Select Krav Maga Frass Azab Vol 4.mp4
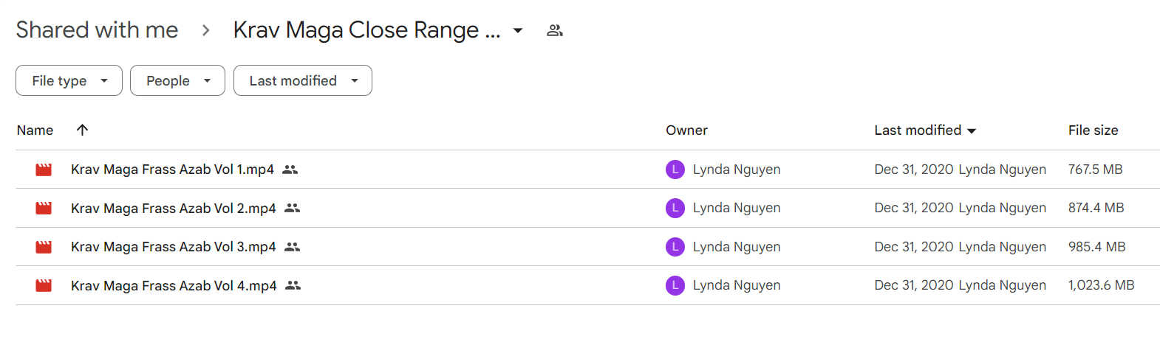Screen dimensions: 1160x342 174,285
